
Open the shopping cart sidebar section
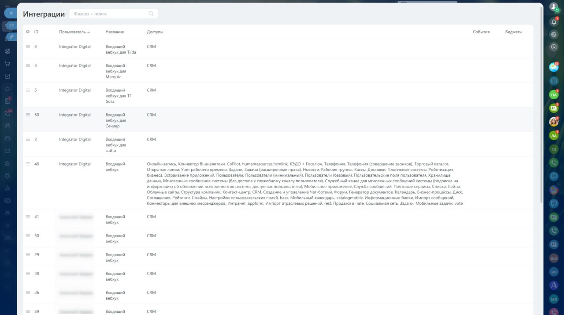[7, 64]
